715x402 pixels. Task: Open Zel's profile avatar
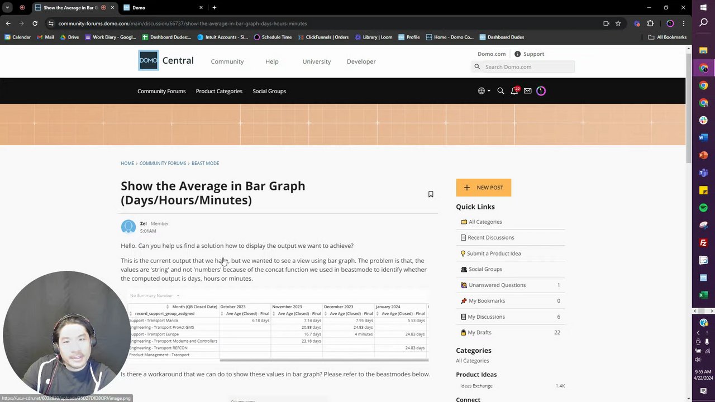click(128, 227)
